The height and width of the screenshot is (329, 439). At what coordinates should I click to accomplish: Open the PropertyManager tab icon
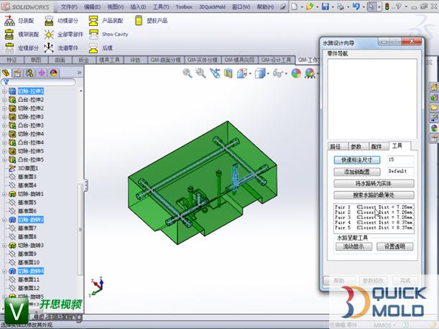(x=17, y=73)
